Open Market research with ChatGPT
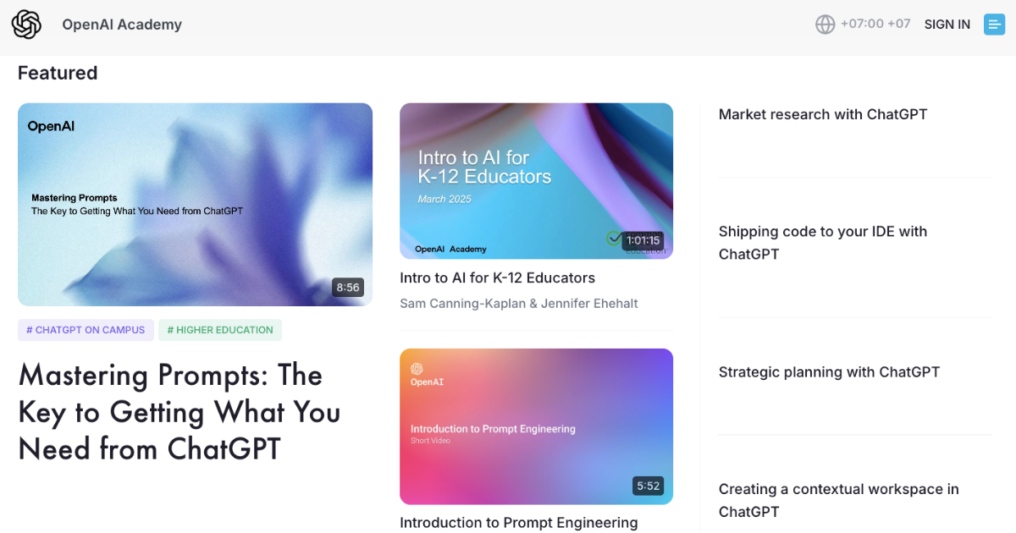The image size is (1016, 533). (x=823, y=114)
